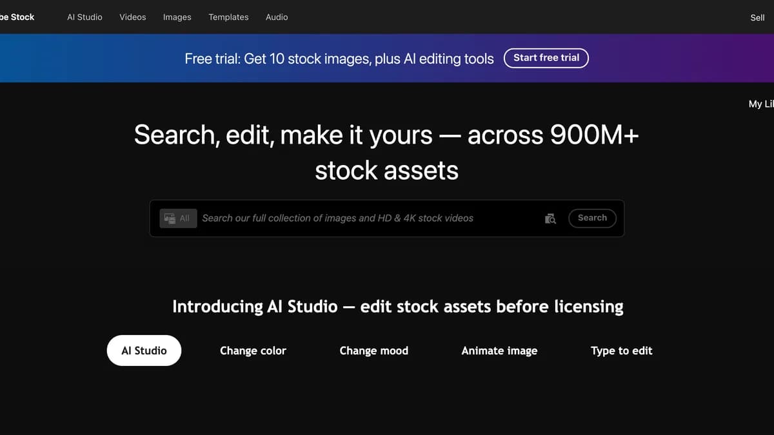Select Audio in the top navigation
The height and width of the screenshot is (435, 774).
click(277, 17)
